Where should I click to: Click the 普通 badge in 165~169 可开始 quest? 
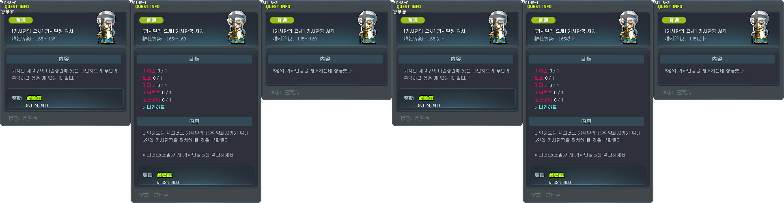coord(21,20)
